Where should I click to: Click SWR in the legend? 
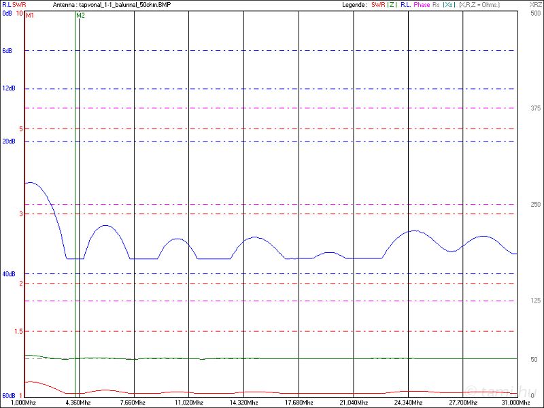(378, 5)
